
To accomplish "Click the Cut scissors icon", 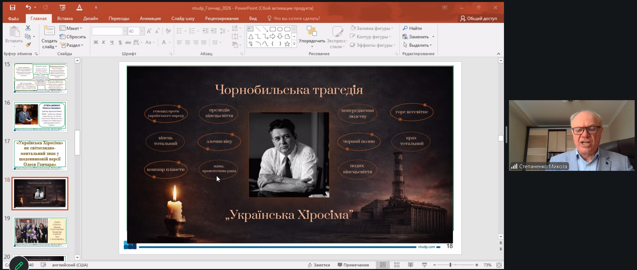I will (28, 28).
